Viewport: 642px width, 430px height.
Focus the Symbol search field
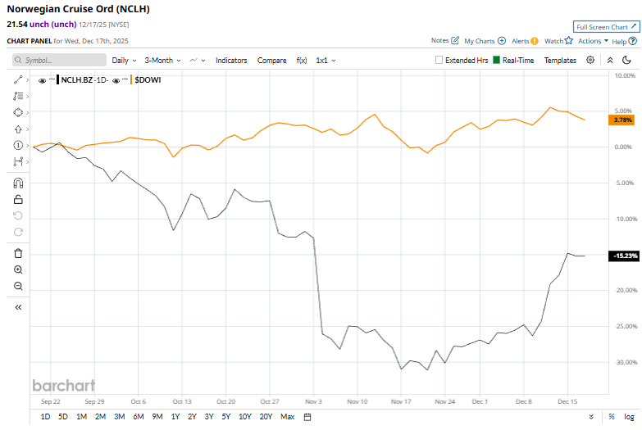[x=59, y=60]
